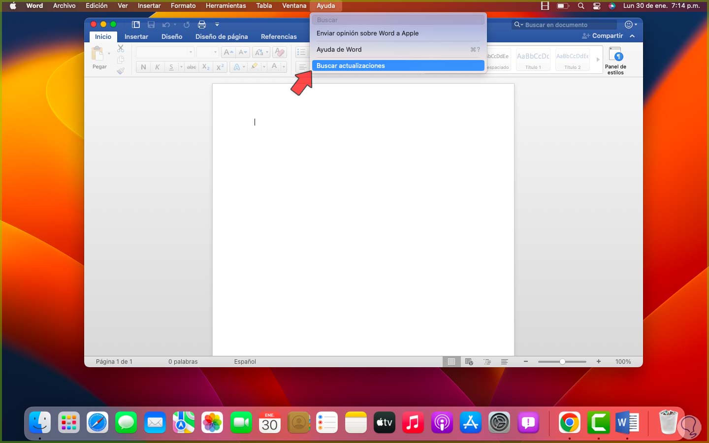The image size is (709, 443).
Task: Open the Herramientas menu
Action: point(226,6)
